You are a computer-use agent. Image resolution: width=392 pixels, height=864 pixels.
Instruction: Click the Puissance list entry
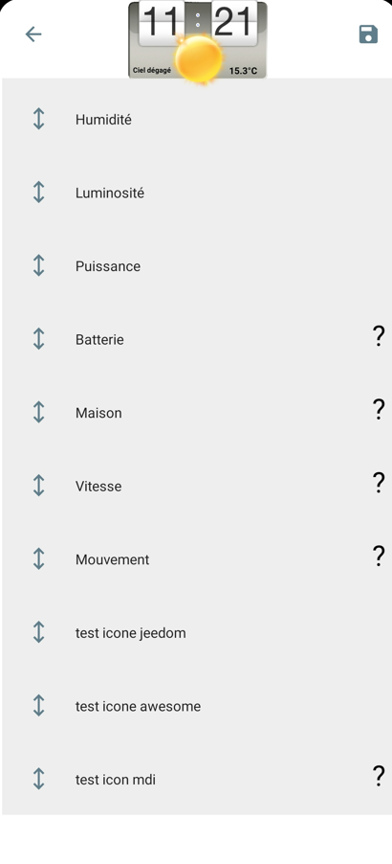pos(196,265)
